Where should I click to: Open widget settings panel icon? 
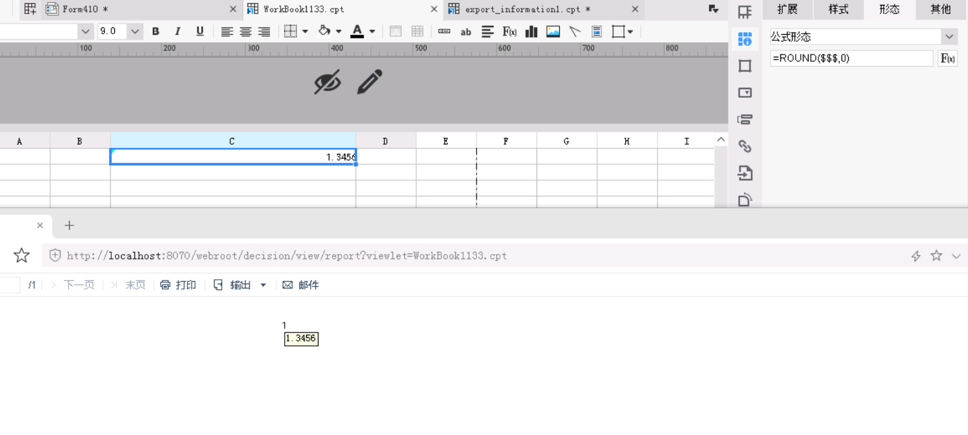tap(744, 93)
